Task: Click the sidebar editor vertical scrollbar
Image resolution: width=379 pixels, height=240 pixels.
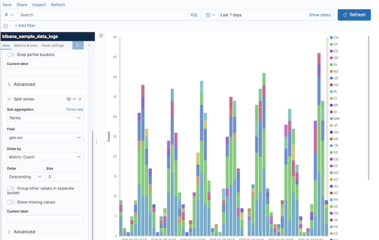Action: tap(93, 185)
